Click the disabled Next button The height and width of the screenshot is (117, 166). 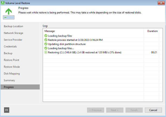115,110
